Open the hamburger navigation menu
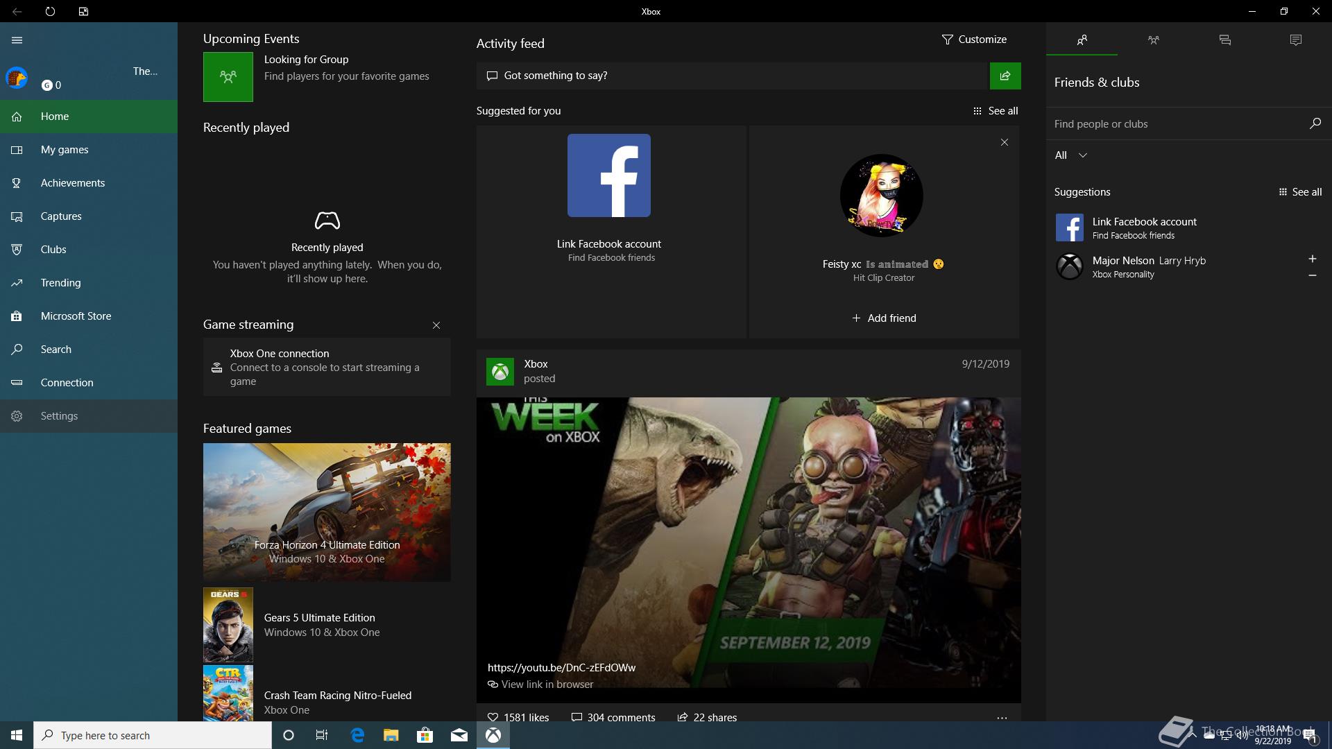 tap(17, 40)
